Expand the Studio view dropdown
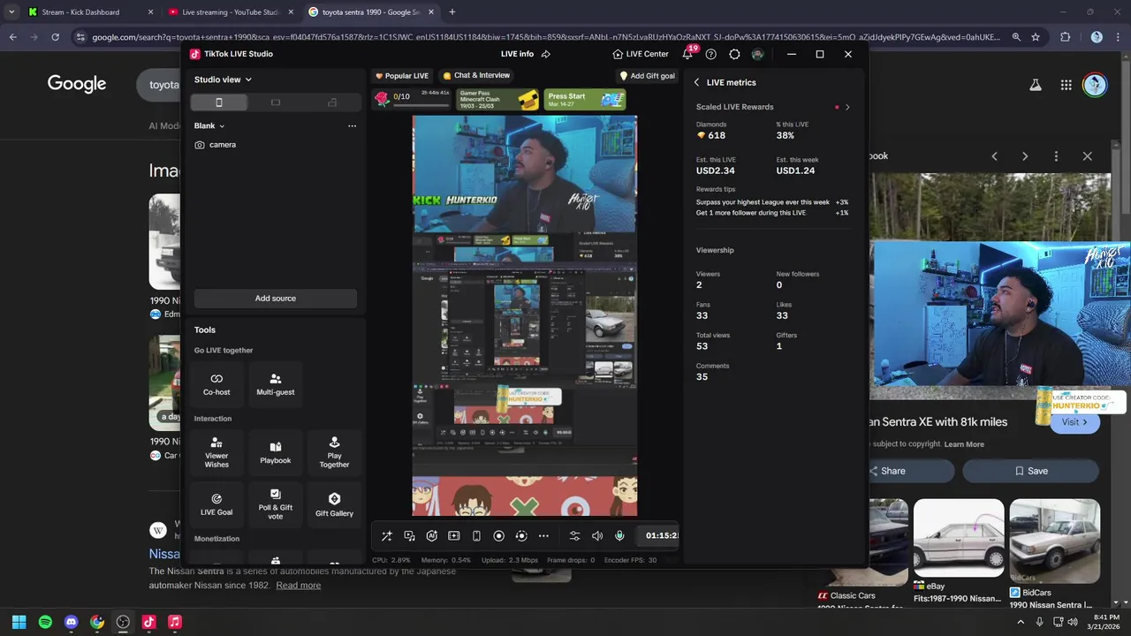The height and width of the screenshot is (636, 1131). pos(223,79)
